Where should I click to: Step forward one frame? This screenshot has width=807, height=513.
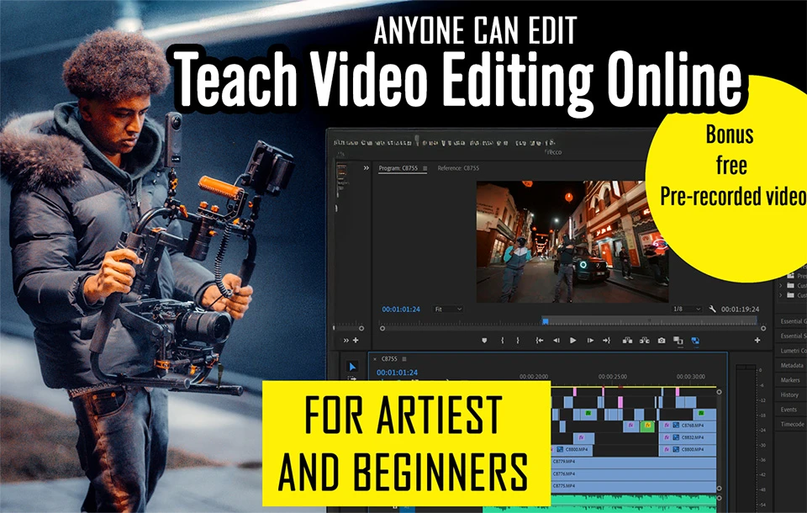pyautogui.click(x=591, y=341)
